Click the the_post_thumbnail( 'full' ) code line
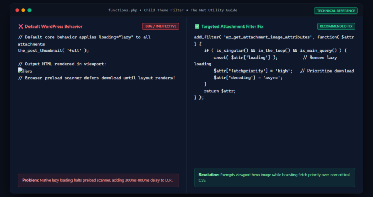The width and height of the screenshot is (373, 197). coord(53,51)
